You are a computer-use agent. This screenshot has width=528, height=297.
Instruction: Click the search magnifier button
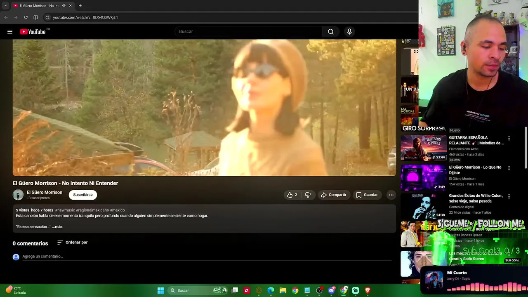[x=331, y=32]
